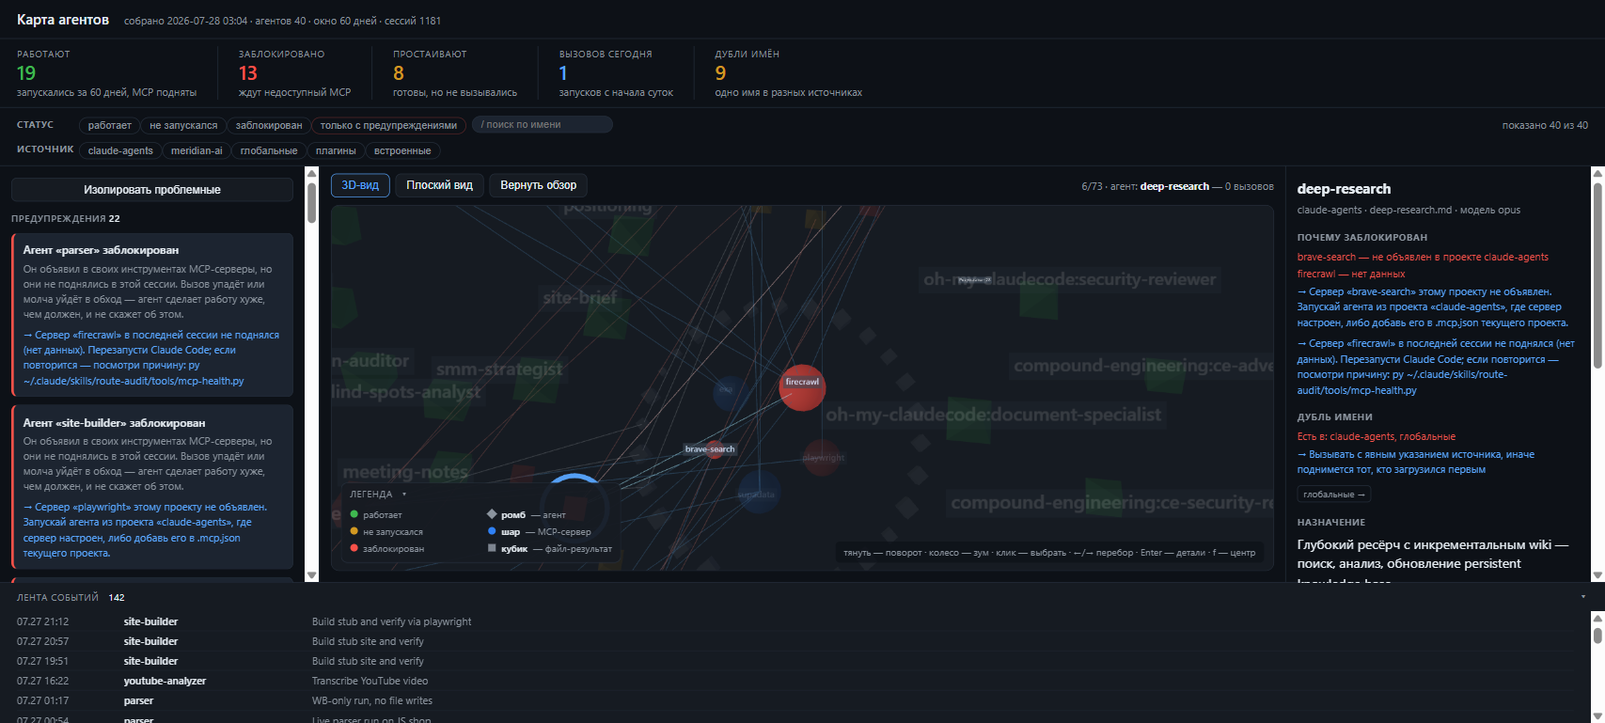Image resolution: width=1605 pixels, height=723 pixels.
Task: Toggle the claude-agents source filter
Action: point(120,150)
